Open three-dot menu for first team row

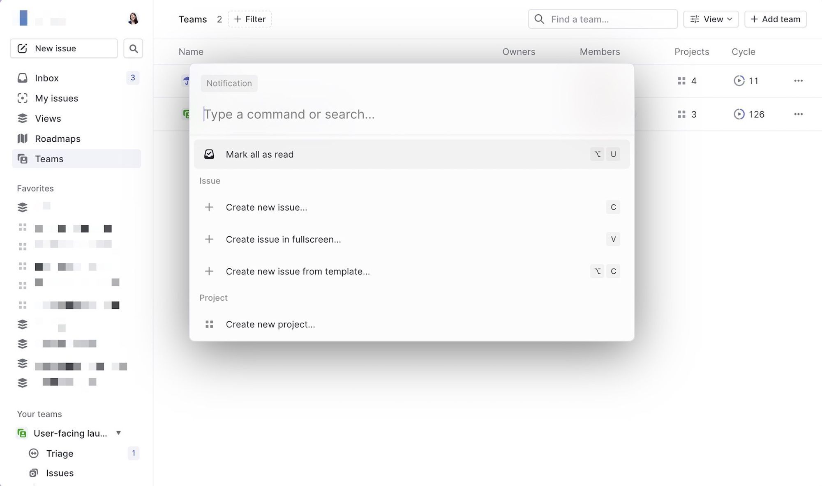coord(798,81)
